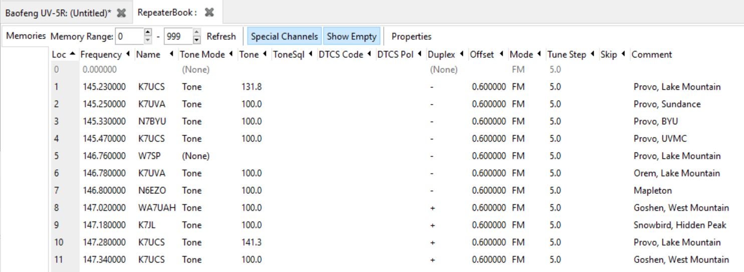Click the plus duplex cell for WA7UAH
Image resolution: width=744 pixels, height=272 pixels.
point(432,208)
